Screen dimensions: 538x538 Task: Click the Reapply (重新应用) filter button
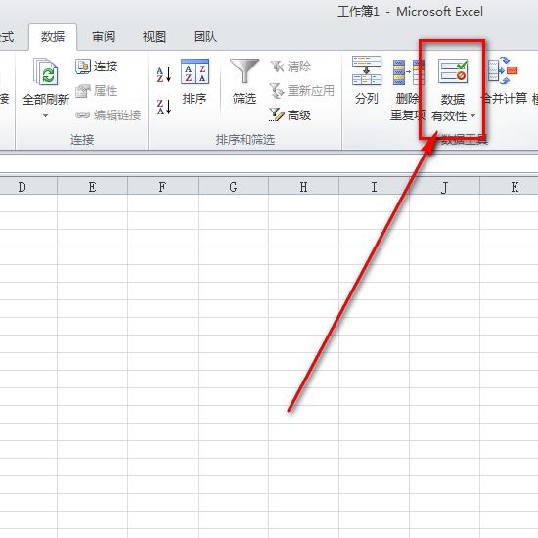301,91
